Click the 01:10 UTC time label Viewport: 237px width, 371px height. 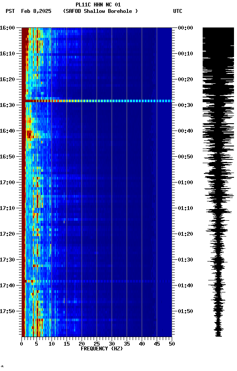pos(185,208)
